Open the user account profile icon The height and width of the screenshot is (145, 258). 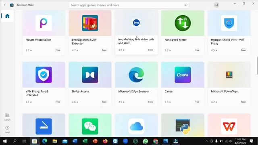(216, 5)
